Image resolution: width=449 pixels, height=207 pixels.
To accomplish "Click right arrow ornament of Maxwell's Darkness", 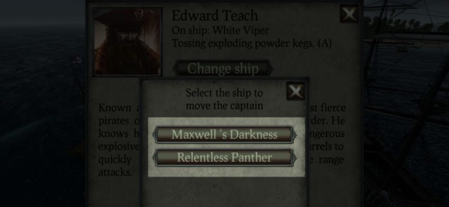I will pyautogui.click(x=294, y=134).
